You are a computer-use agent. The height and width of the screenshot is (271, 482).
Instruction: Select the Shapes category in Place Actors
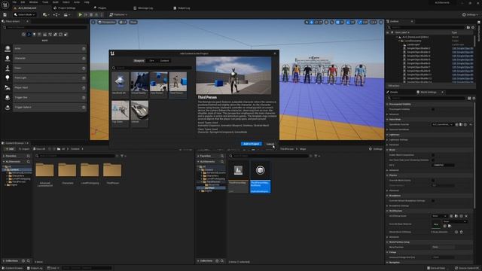coord(39,35)
